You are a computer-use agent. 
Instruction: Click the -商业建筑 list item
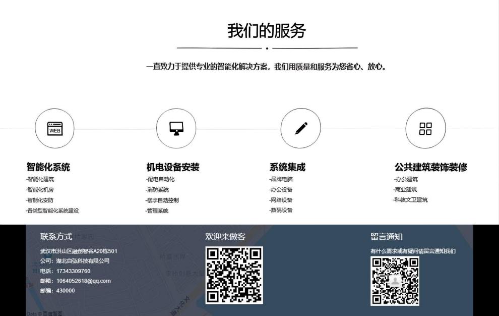pyautogui.click(x=405, y=189)
